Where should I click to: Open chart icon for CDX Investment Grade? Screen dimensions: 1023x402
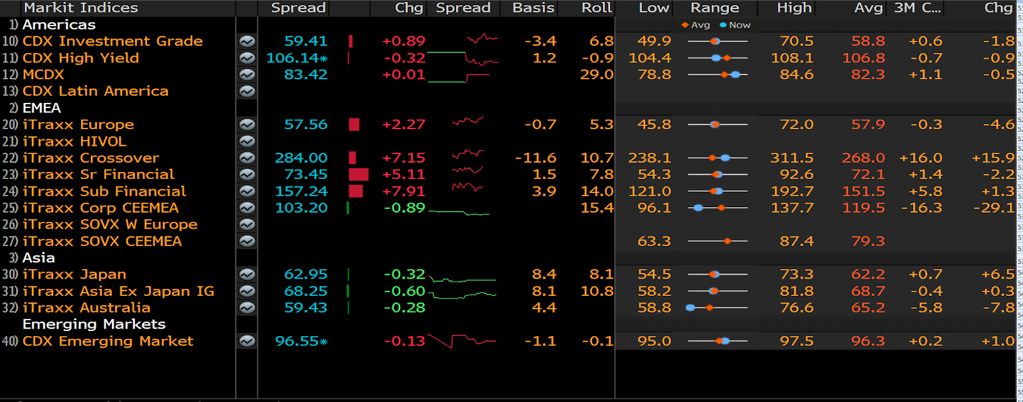tap(247, 41)
